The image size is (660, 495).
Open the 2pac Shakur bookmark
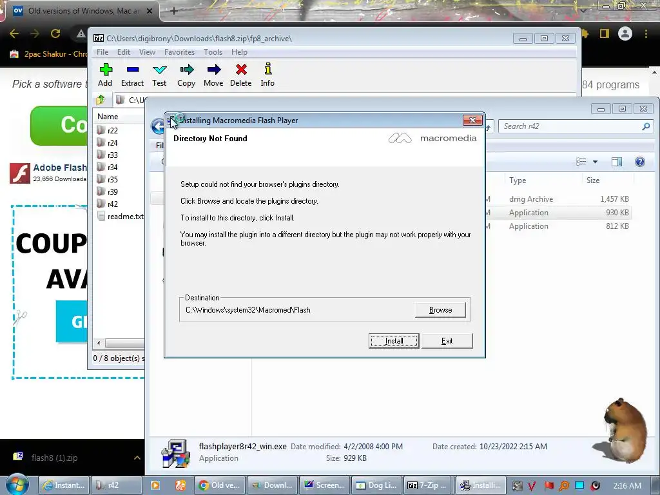(x=49, y=54)
